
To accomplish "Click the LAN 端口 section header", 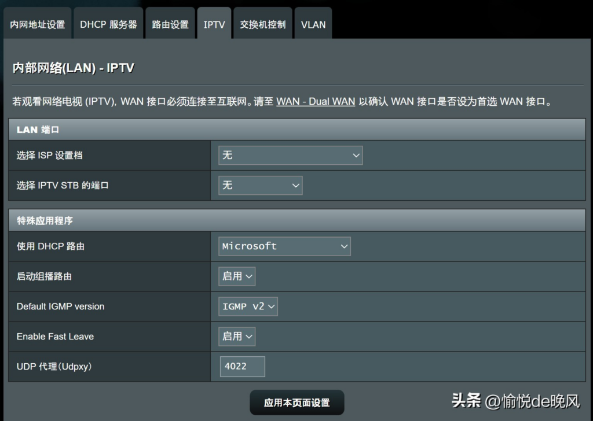I will click(x=38, y=130).
